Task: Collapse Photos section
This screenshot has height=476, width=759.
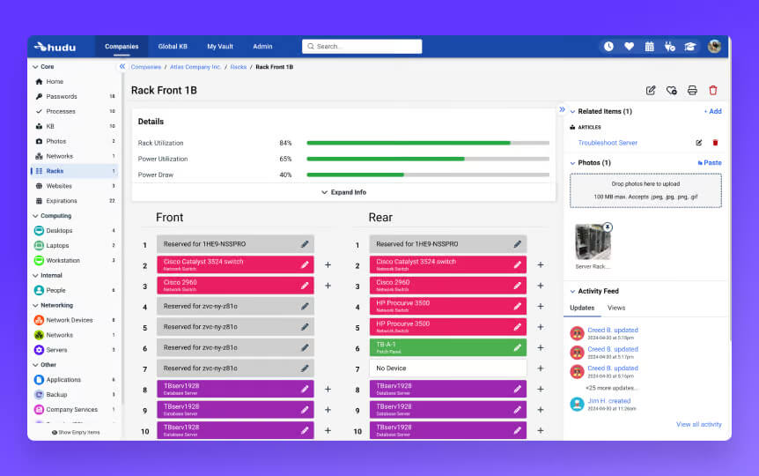Action: 572,163
